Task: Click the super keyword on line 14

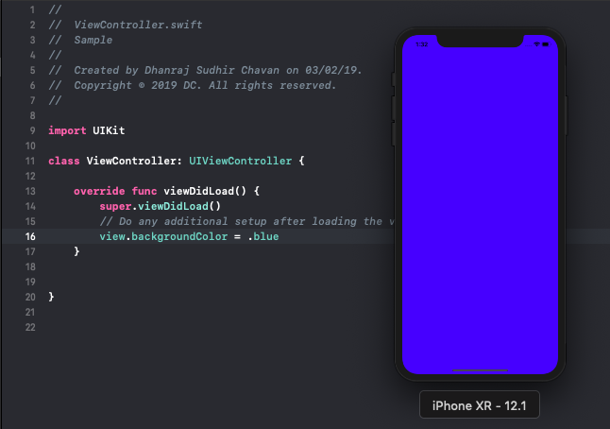Action: [115, 206]
